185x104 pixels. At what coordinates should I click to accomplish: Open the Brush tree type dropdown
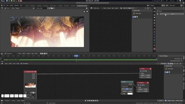pos(98,8)
